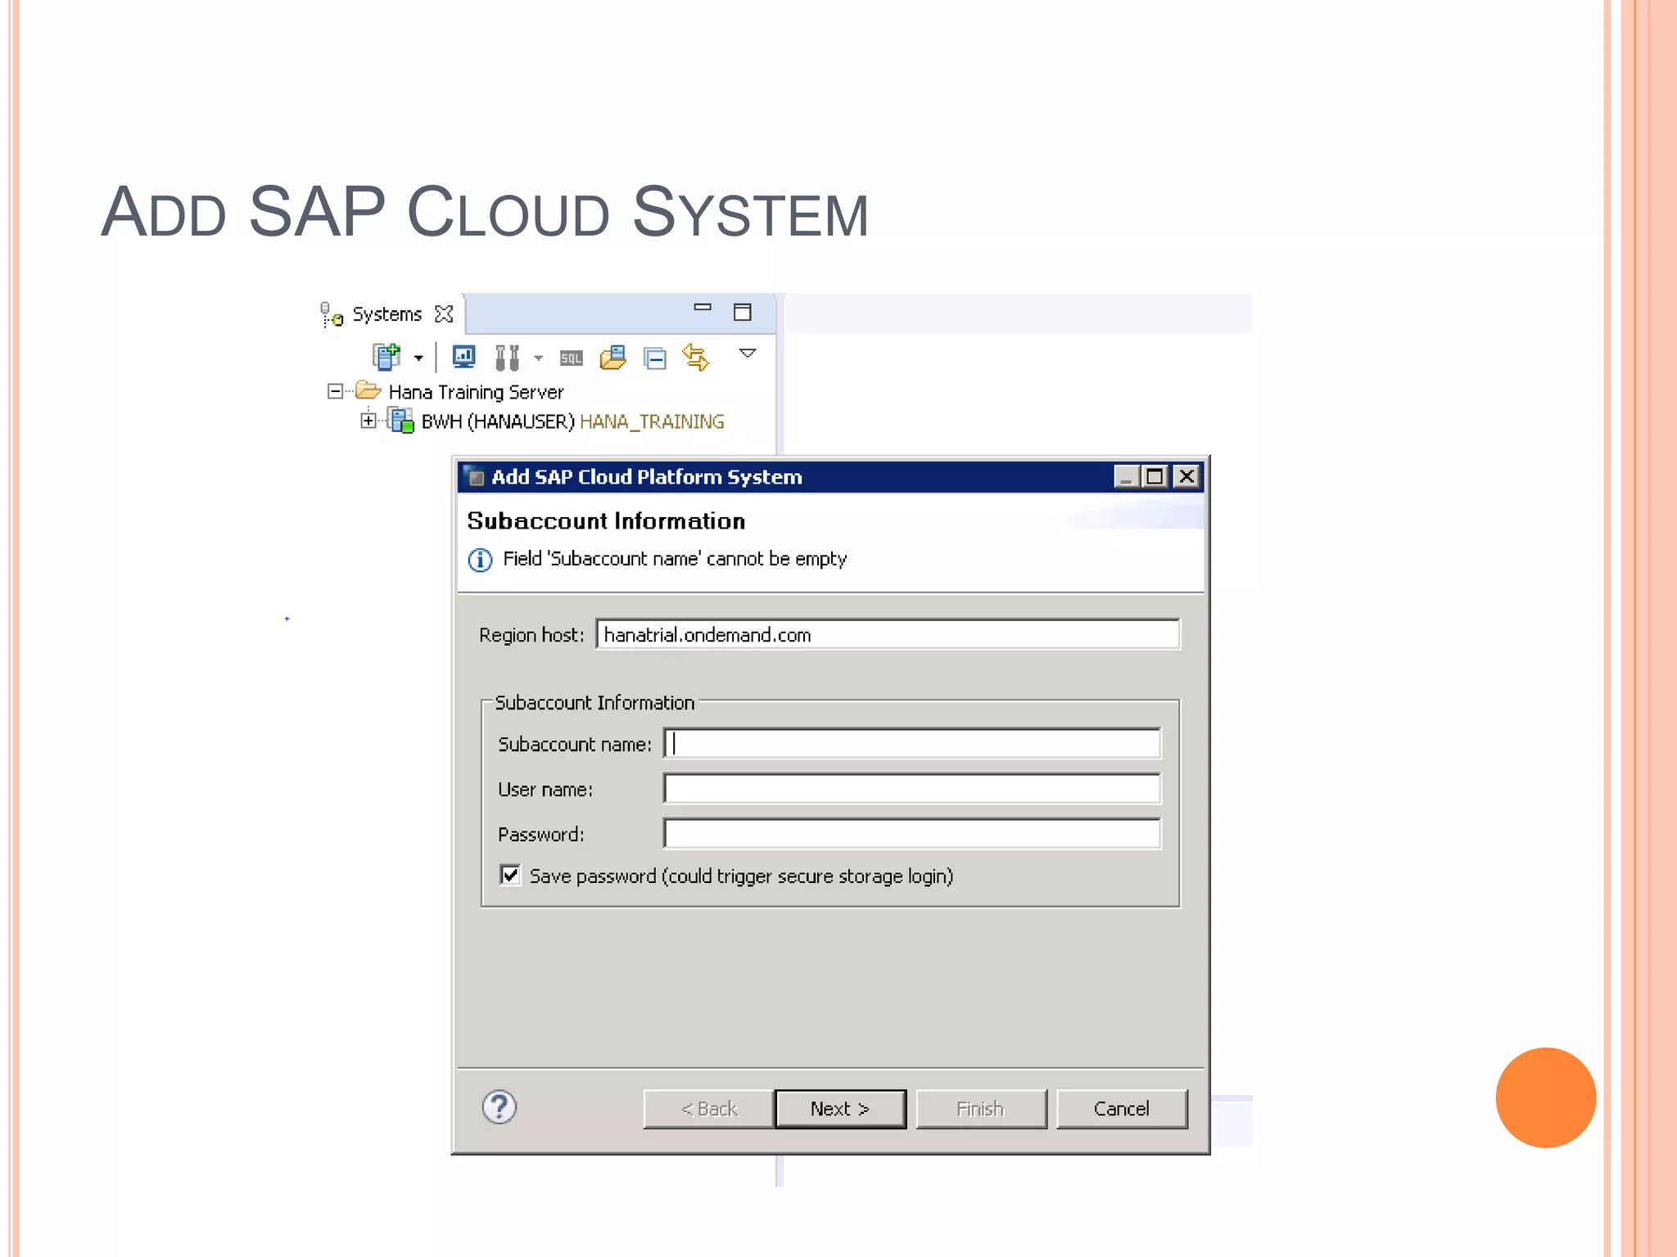This screenshot has width=1677, height=1257.
Task: Click the find system folder icon
Action: [613, 358]
